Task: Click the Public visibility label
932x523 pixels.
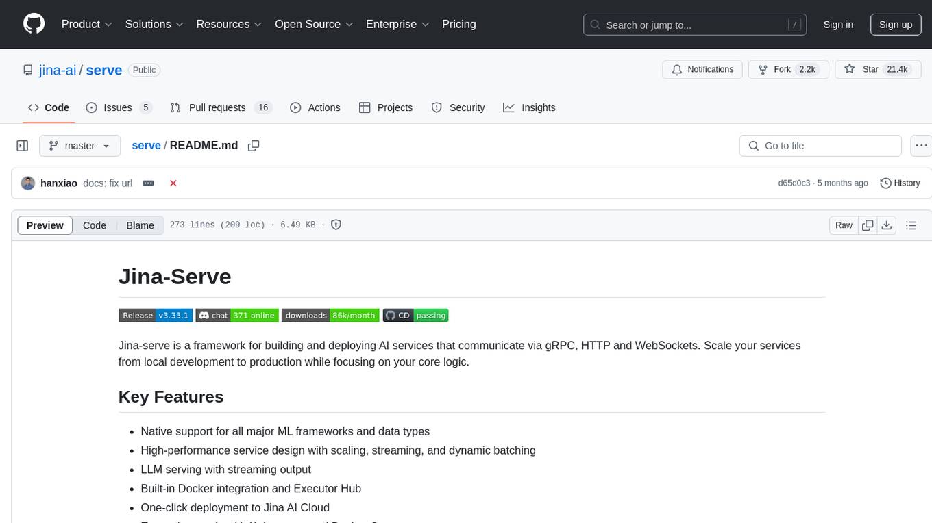Action: [144, 70]
